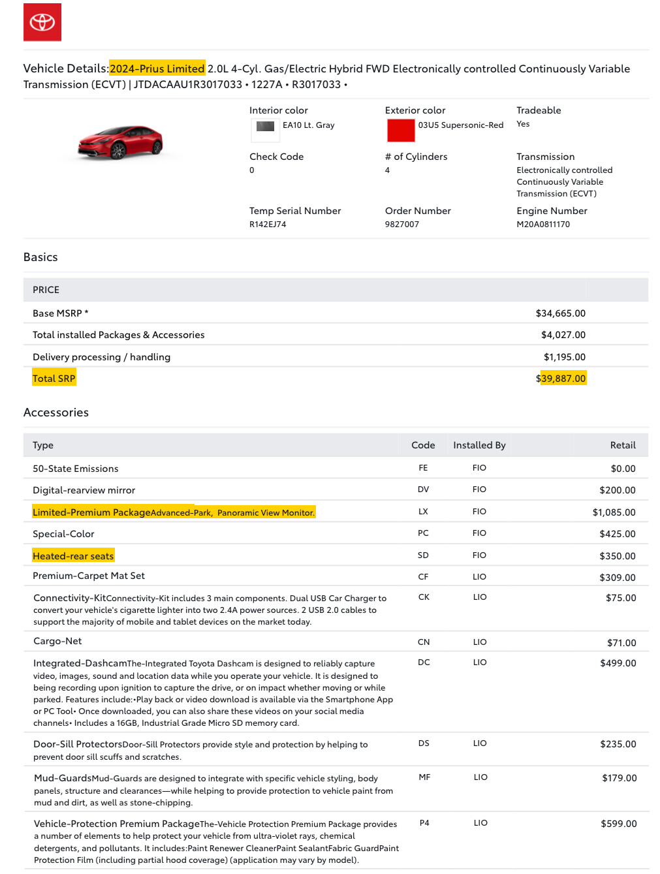Screen dimensions: 660x874
Task: Click the 'Integrated-Dashcam' accessory name
Action: tap(80, 663)
